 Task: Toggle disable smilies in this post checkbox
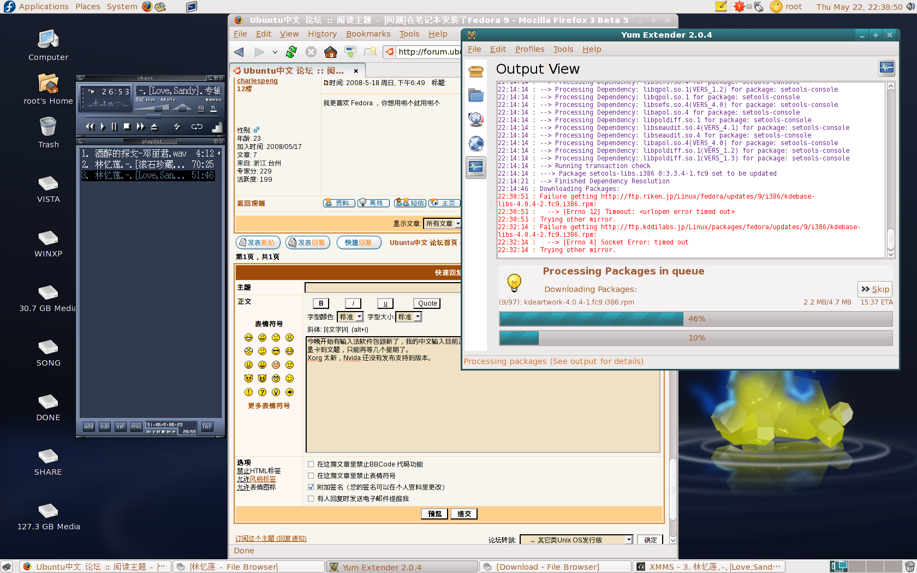click(311, 476)
